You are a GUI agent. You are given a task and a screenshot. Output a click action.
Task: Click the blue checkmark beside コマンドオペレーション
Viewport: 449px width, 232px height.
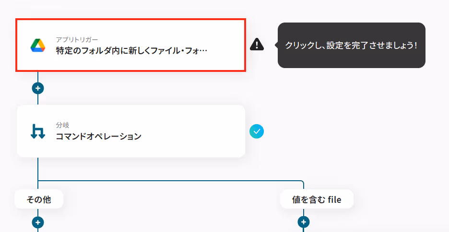[257, 131]
